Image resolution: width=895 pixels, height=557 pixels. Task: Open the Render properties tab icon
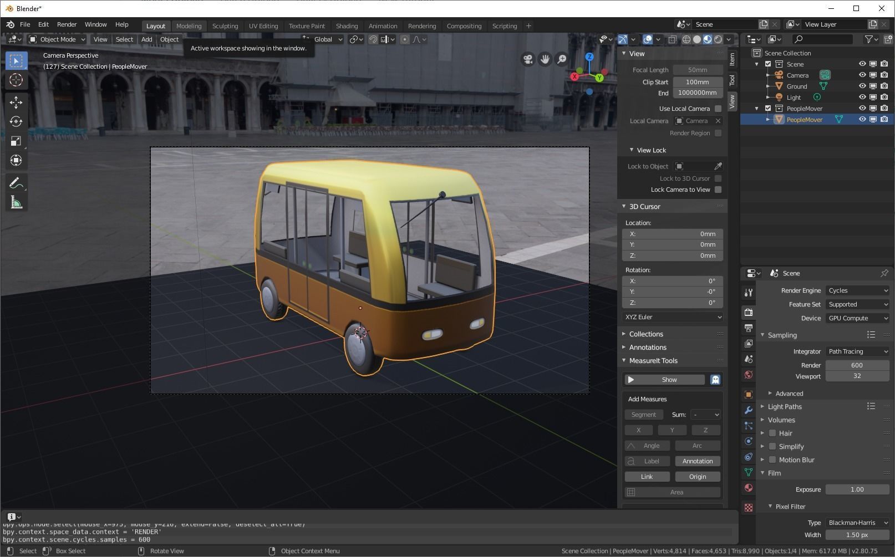coord(748,313)
